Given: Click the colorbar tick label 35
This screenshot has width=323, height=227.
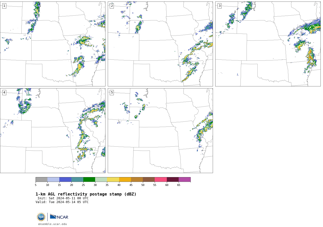Looking at the screenshot, I should [x=107, y=185].
